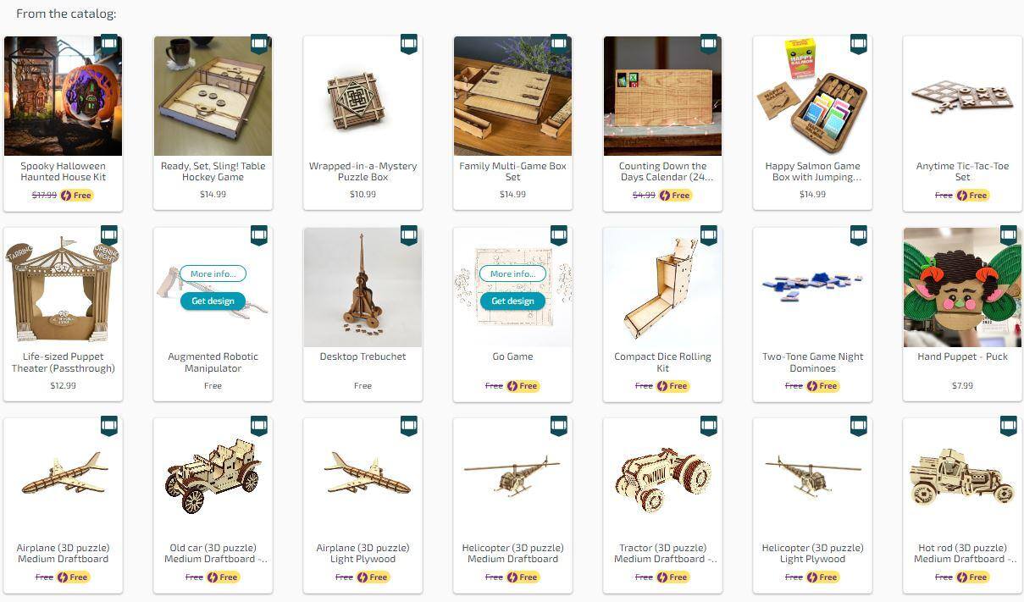
Task: Click bookmark icon on Tractor 3D puzzle card
Action: pos(709,426)
